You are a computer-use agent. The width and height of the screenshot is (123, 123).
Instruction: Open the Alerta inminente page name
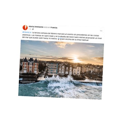[36, 27]
